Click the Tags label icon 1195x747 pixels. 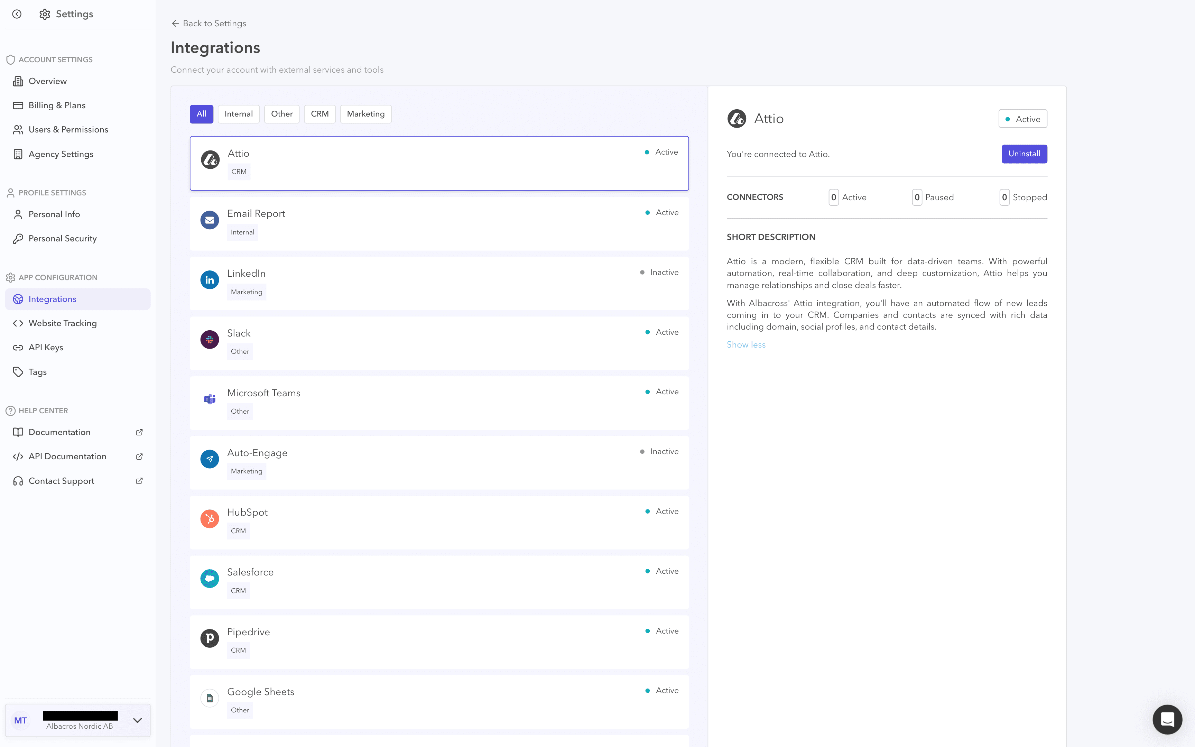coord(18,372)
